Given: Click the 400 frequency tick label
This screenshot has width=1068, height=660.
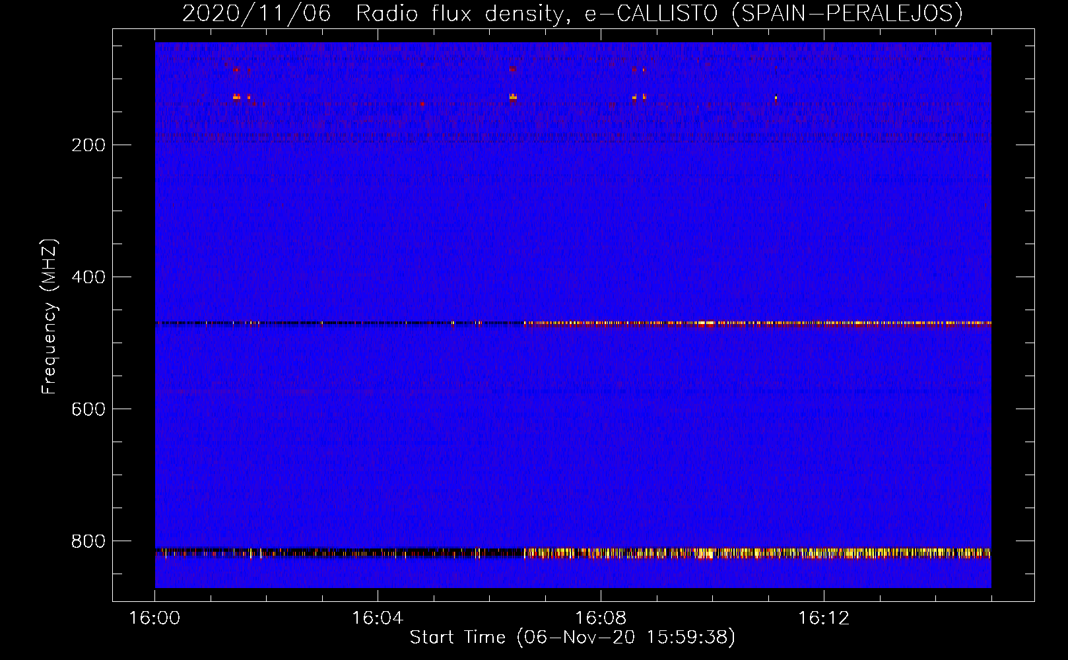Looking at the screenshot, I should (x=88, y=277).
